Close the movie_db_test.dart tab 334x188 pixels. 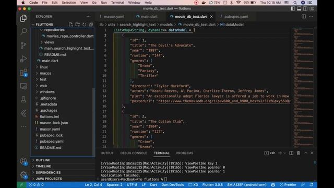211,17
